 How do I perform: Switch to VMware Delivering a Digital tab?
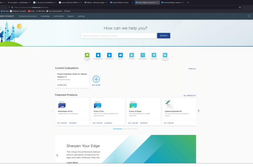96,3
